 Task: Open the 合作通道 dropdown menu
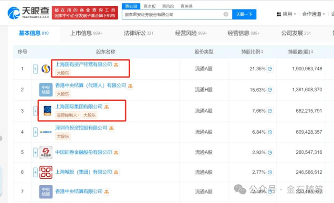pyautogui.click(x=313, y=14)
